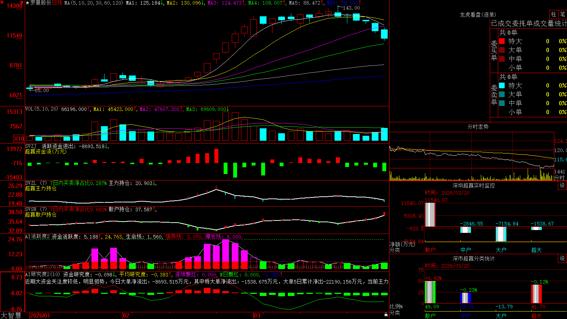Click the 日线 period label

click(x=57, y=3)
